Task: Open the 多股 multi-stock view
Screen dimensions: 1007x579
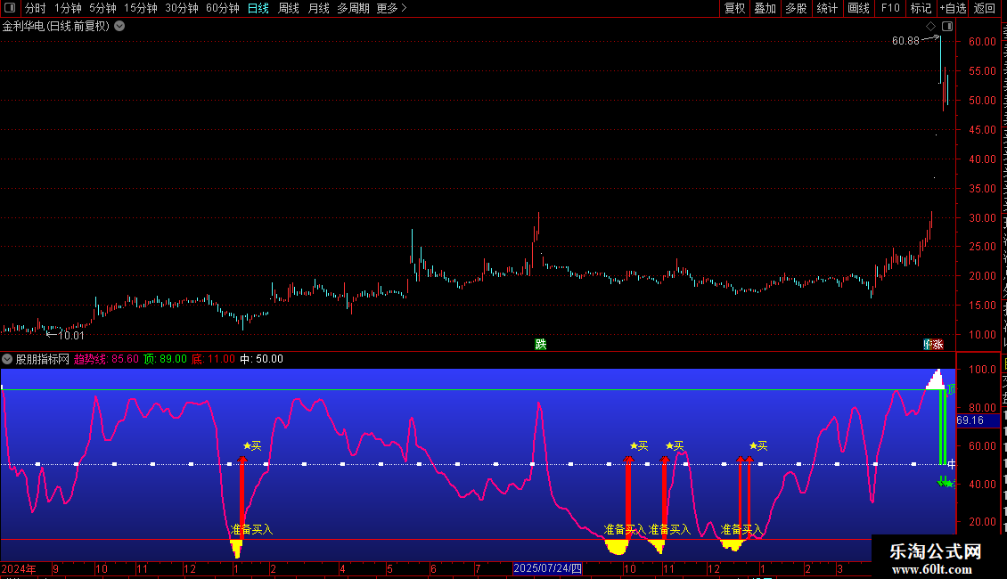Action: pyautogui.click(x=796, y=8)
